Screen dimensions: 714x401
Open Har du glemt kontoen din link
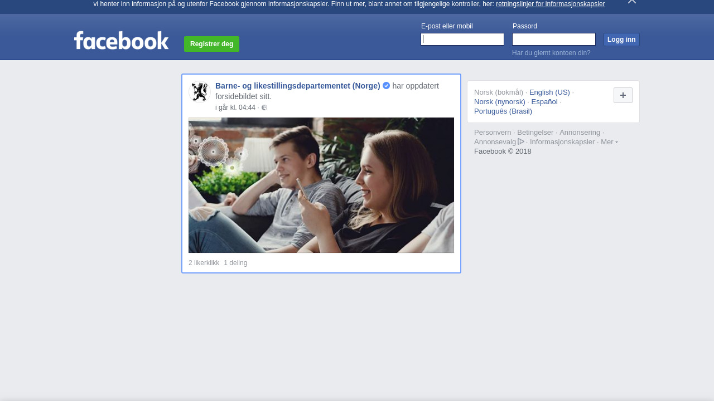551,53
